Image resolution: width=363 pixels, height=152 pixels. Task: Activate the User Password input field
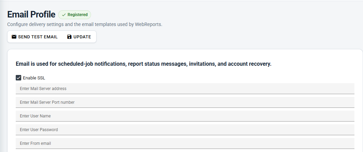(x=185, y=129)
